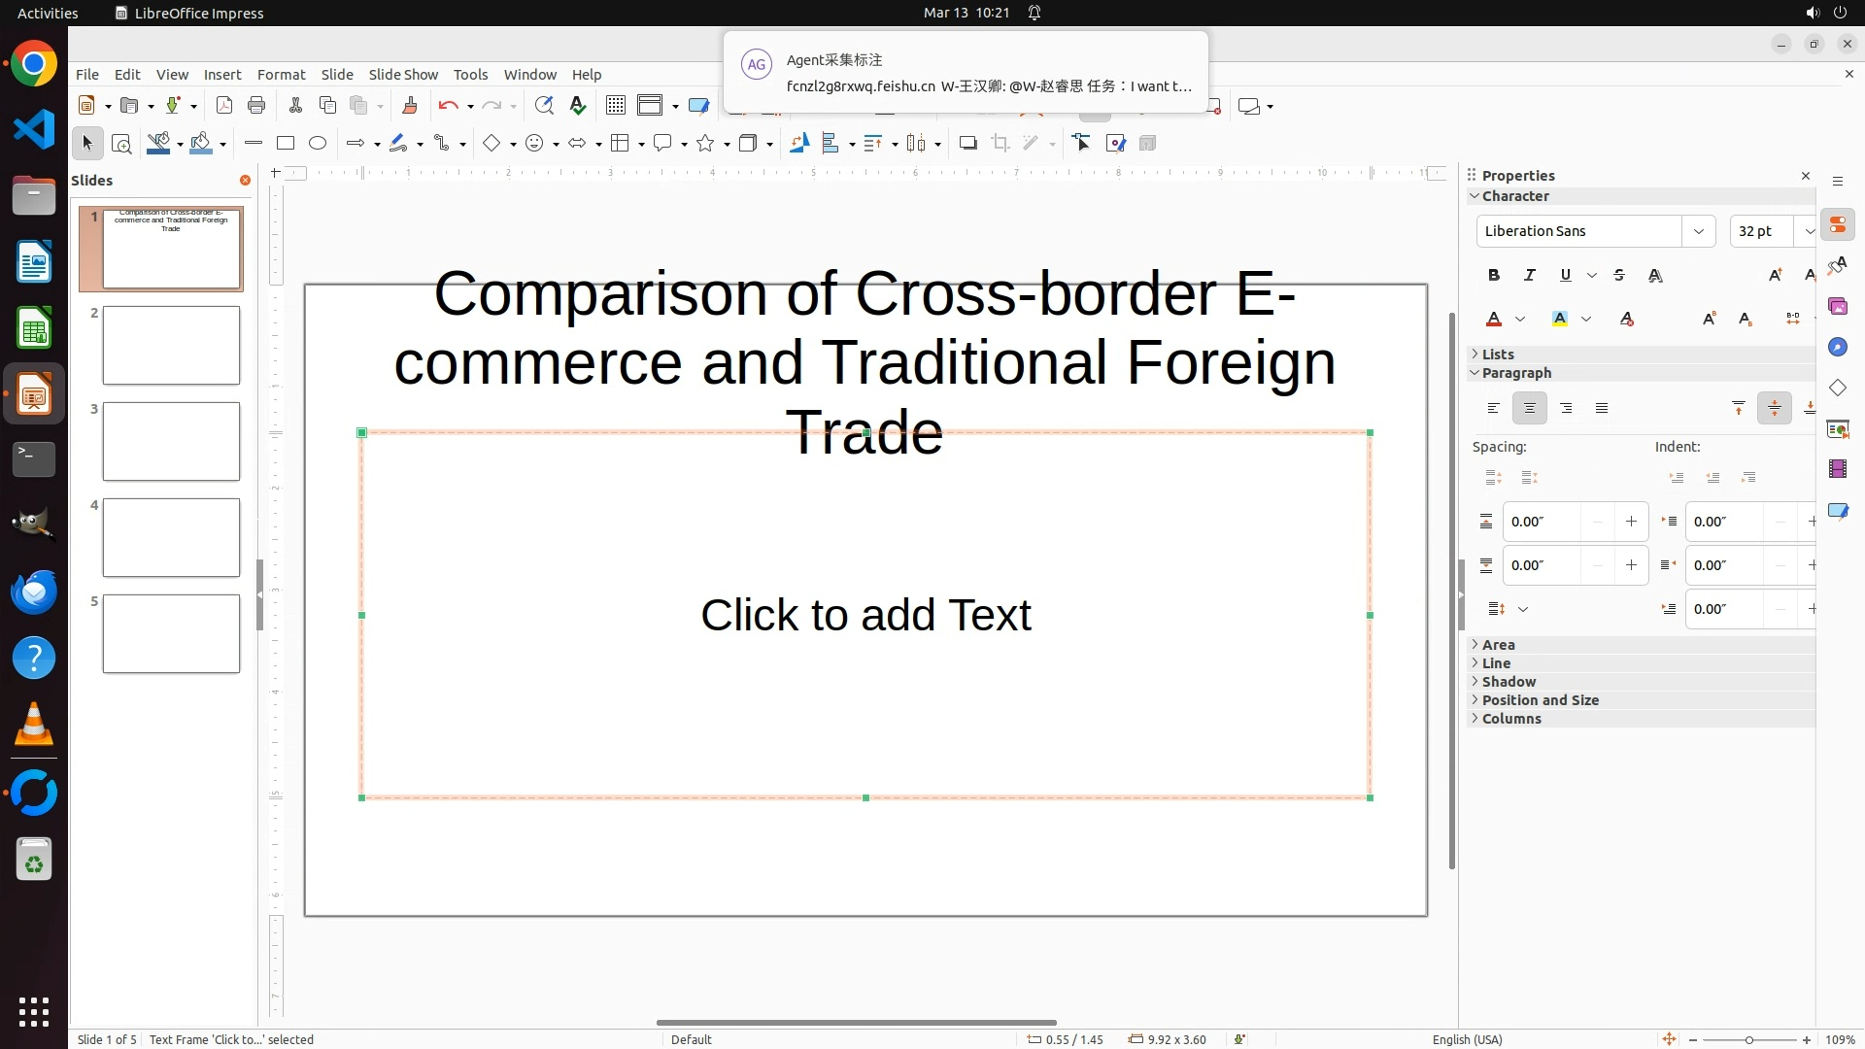Image resolution: width=1865 pixels, height=1049 pixels.
Task: Click the Print icon in toolbar
Action: pyautogui.click(x=256, y=106)
